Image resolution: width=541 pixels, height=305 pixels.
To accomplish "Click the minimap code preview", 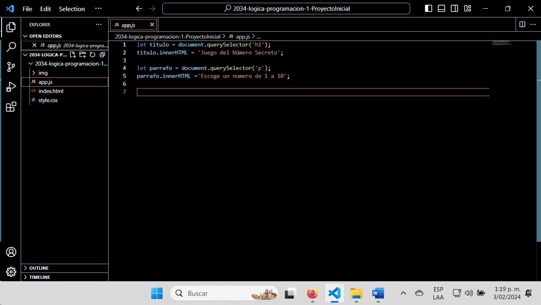I will tap(501, 42).
